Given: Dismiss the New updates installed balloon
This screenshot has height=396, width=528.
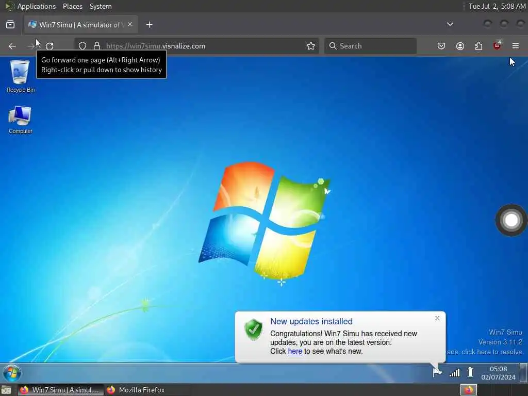Looking at the screenshot, I should (x=437, y=318).
